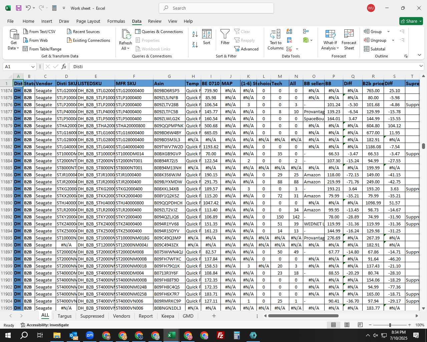This screenshot has width=427, height=342.
Task: Click the vertical scrollbar thumb
Action: (x=423, y=146)
